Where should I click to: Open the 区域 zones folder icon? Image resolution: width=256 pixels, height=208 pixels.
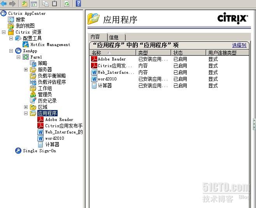(33, 107)
